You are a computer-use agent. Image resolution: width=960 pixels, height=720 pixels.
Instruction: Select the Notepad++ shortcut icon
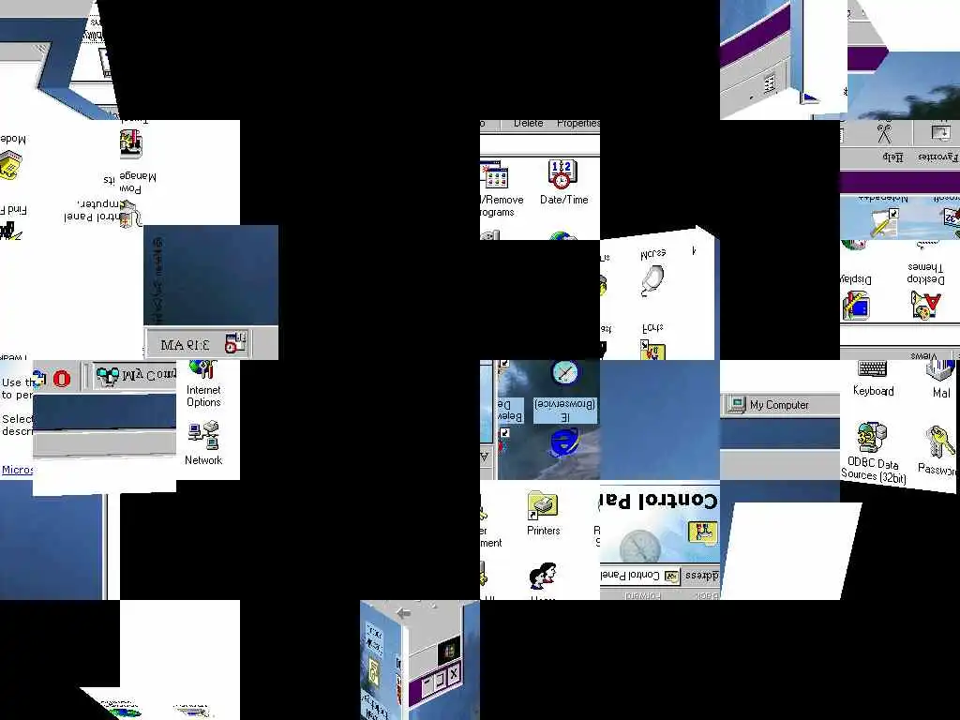[x=883, y=217]
